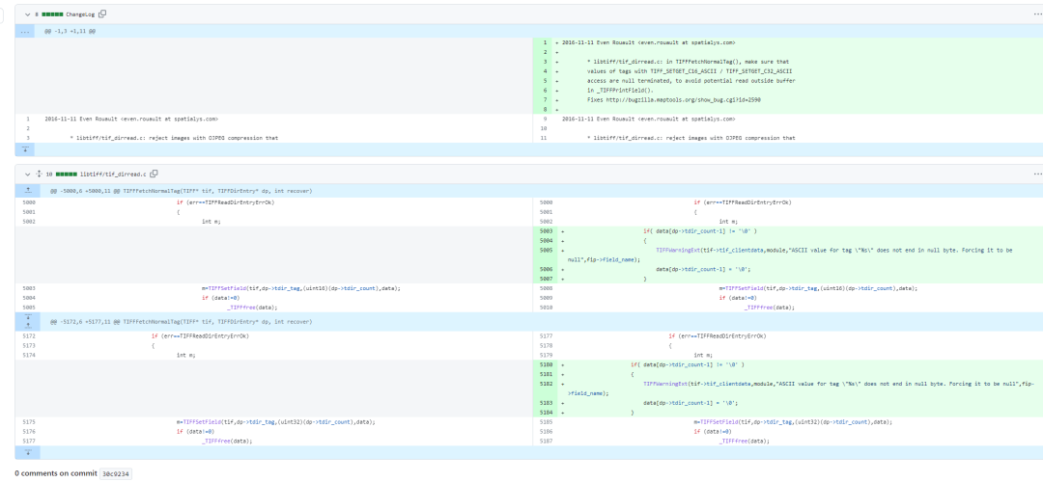Open the ChangeLog file name link

click(x=81, y=13)
